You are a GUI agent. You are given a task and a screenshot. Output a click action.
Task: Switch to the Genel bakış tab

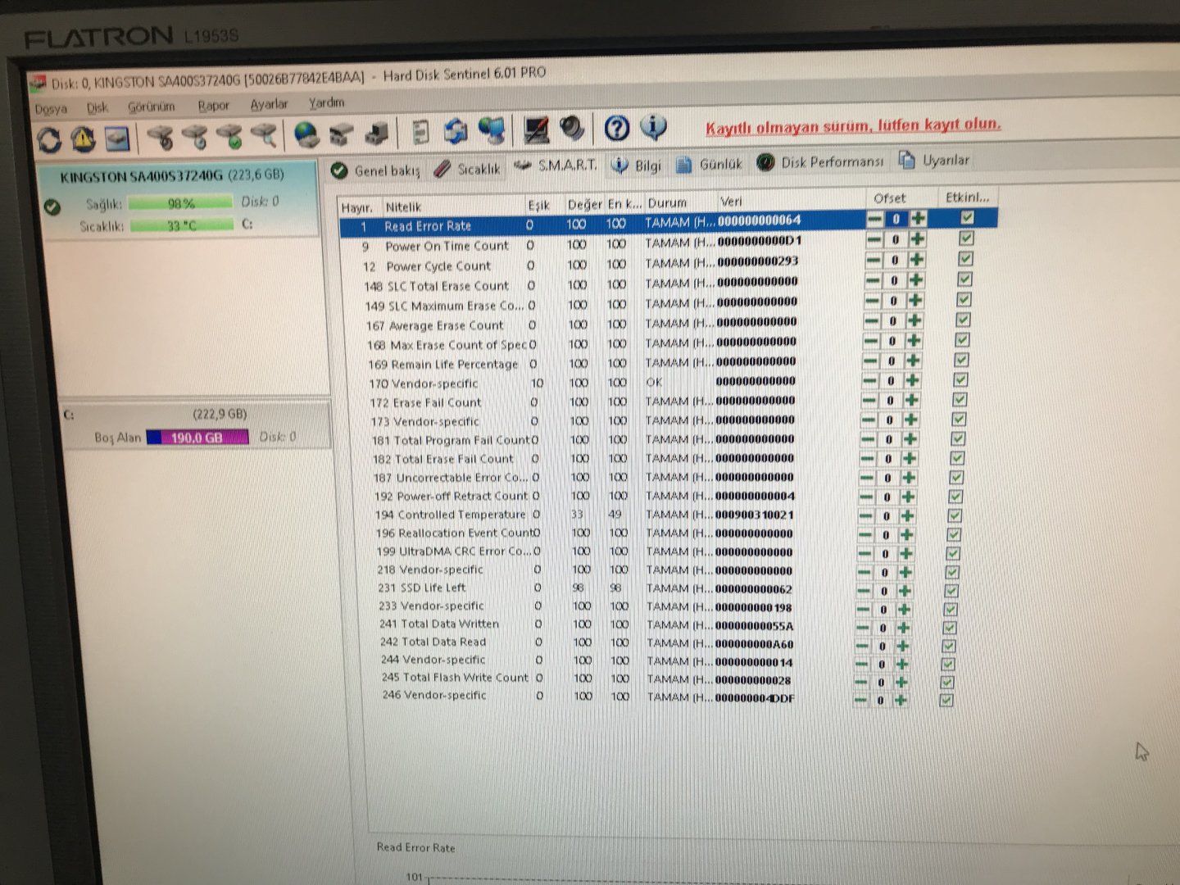[375, 170]
